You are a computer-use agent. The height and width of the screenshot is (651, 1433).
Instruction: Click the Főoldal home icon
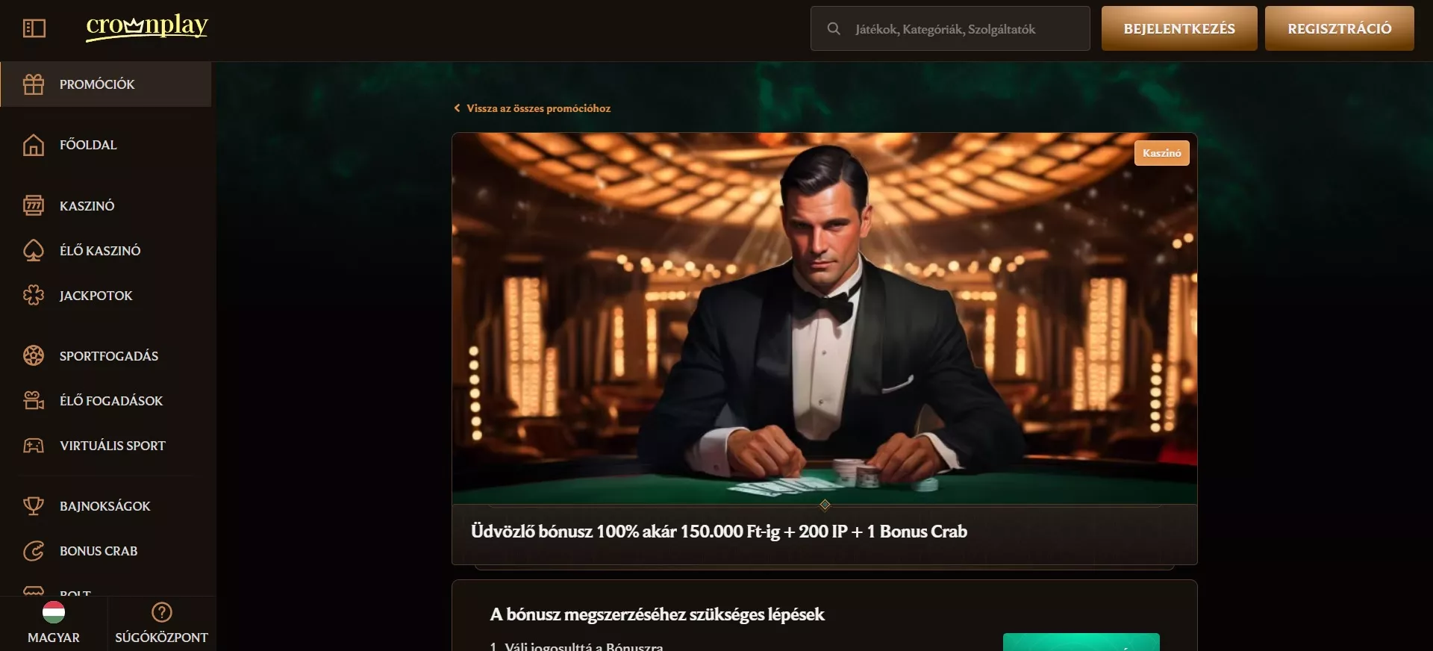34,145
